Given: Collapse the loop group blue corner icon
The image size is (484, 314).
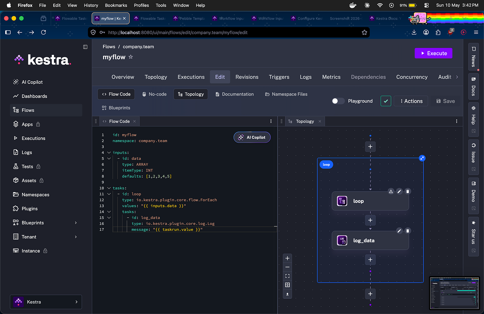Looking at the screenshot, I should [x=422, y=158].
